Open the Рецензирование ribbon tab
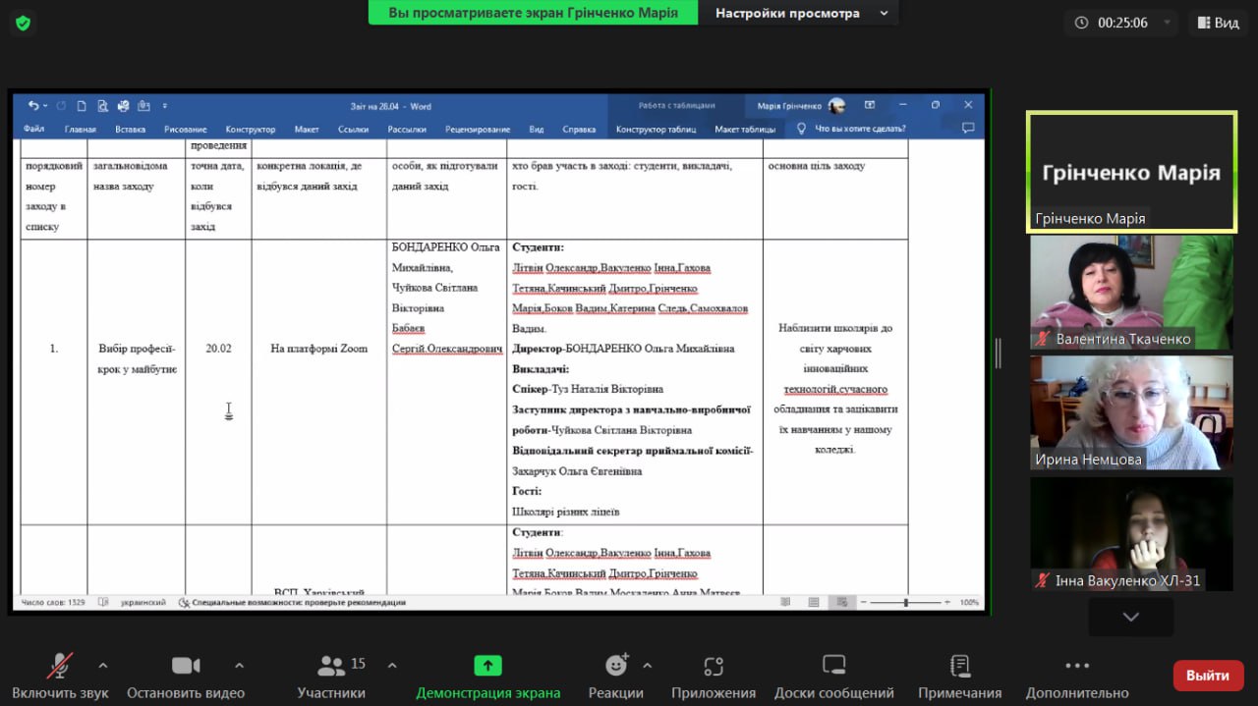 tap(478, 129)
